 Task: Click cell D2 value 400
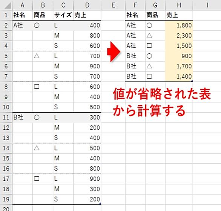point(87,25)
